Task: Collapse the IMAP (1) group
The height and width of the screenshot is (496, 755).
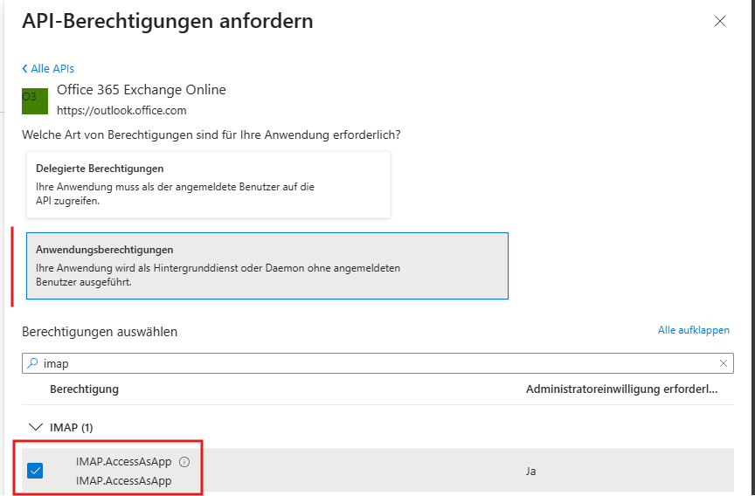Action: (x=36, y=427)
